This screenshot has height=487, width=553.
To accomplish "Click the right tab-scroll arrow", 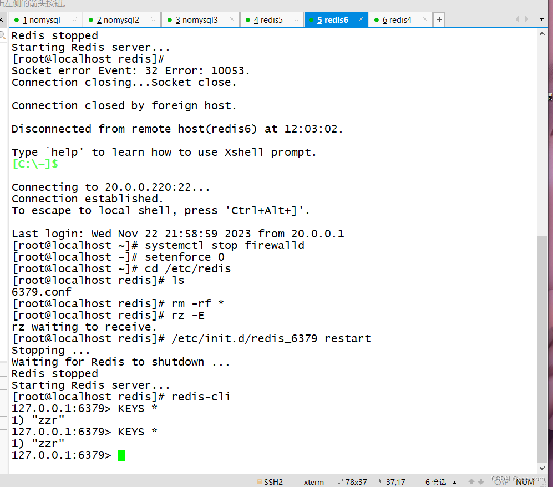I will click(x=527, y=19).
